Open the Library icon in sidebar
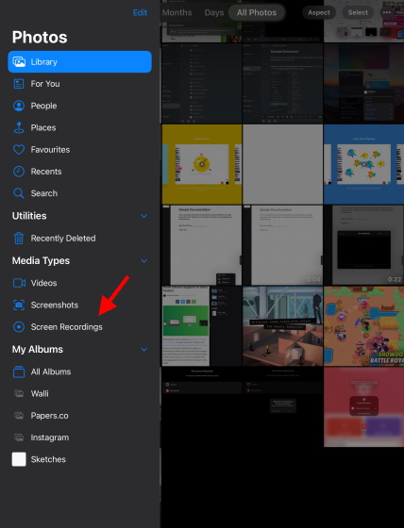 (x=19, y=62)
